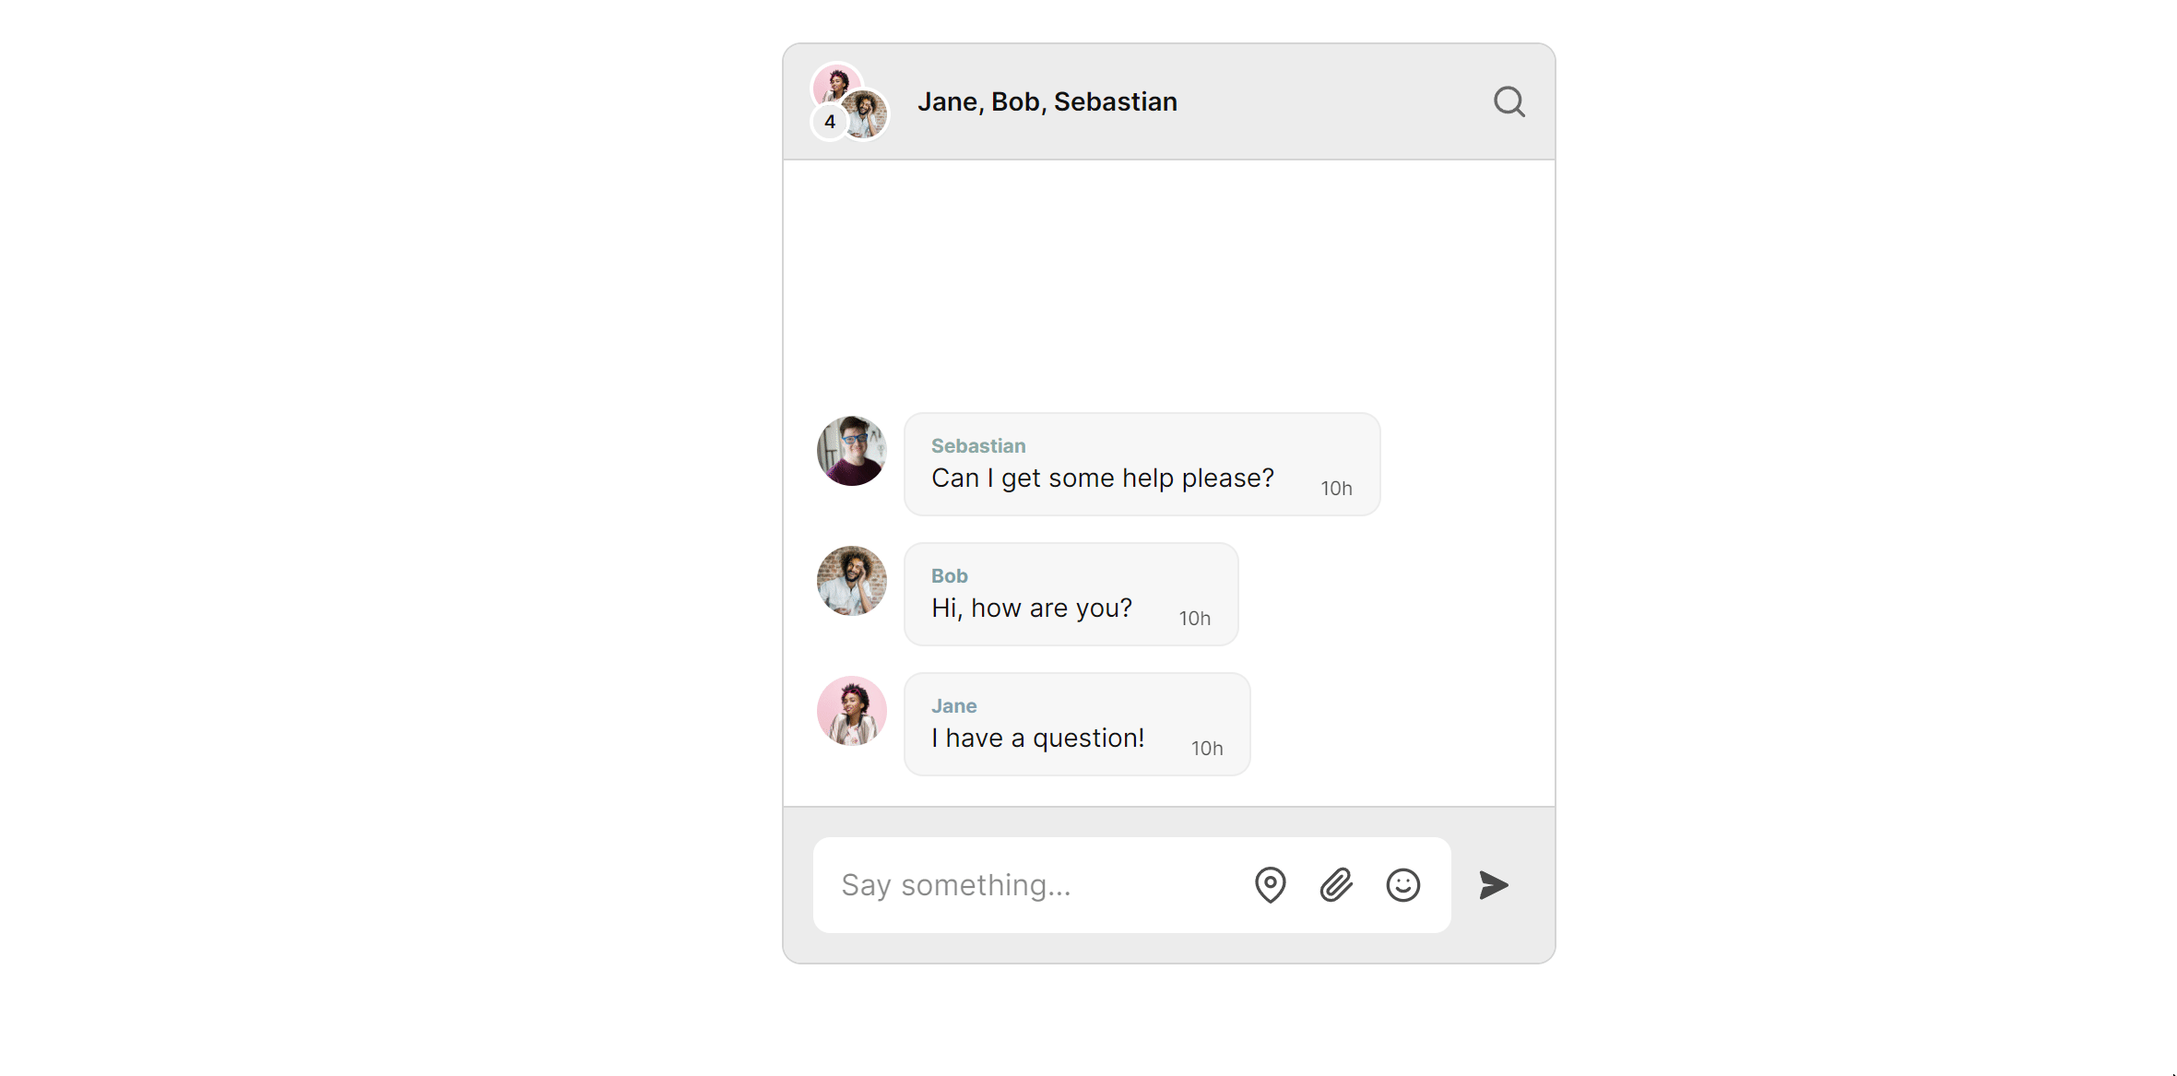Viewport: 2177px width, 1076px height.
Task: Click the sender name Sebastian above his message
Action: (x=977, y=445)
